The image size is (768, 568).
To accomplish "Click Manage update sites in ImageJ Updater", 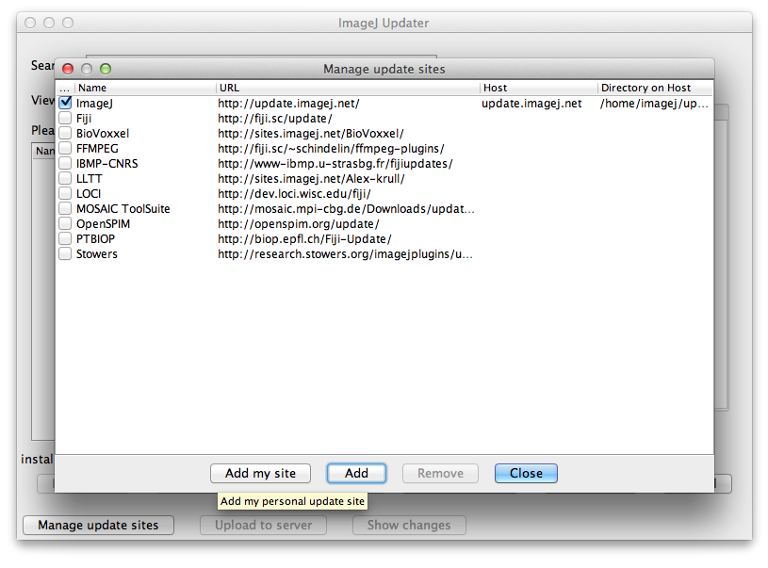I will click(x=98, y=526).
